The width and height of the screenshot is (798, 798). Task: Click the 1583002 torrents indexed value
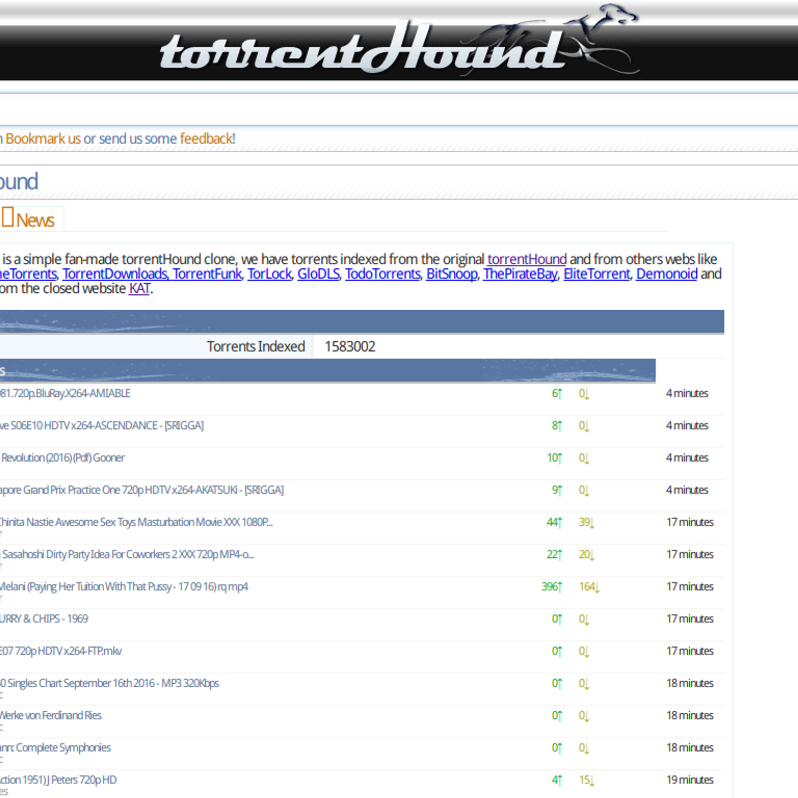350,346
